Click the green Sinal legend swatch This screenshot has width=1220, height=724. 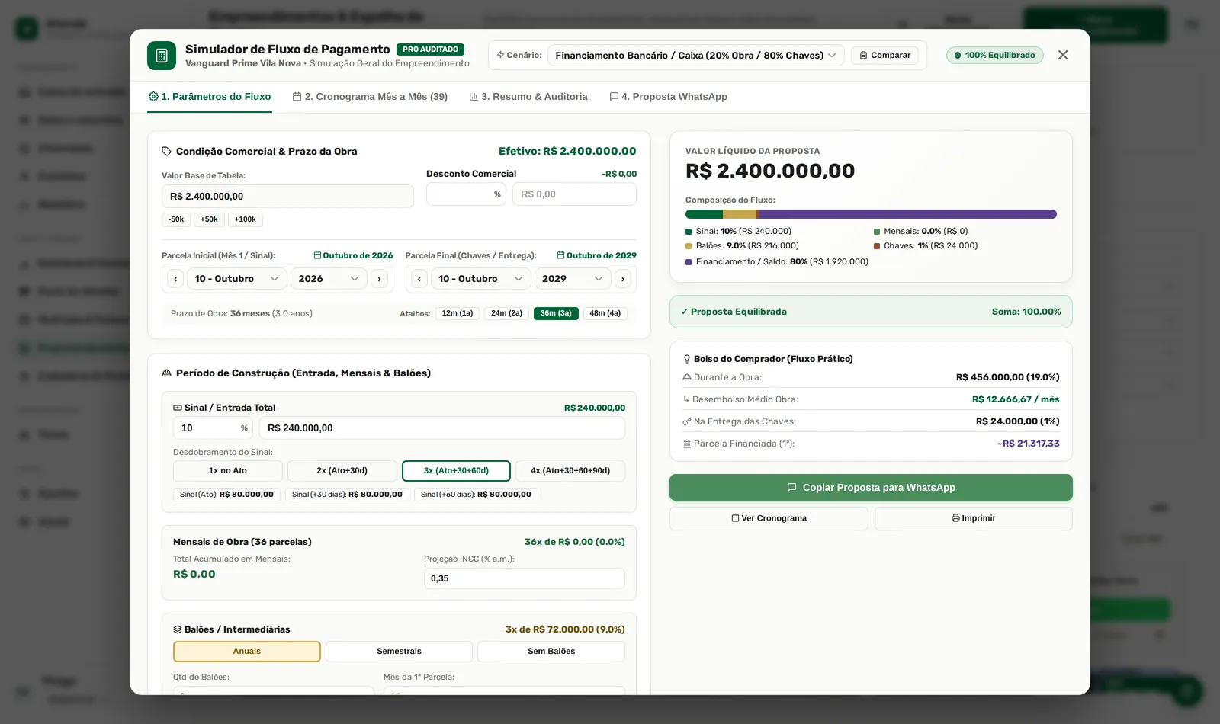[x=689, y=232]
